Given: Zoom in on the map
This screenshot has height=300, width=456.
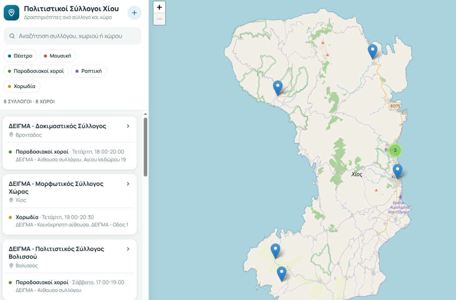Looking at the screenshot, I should click(159, 7).
